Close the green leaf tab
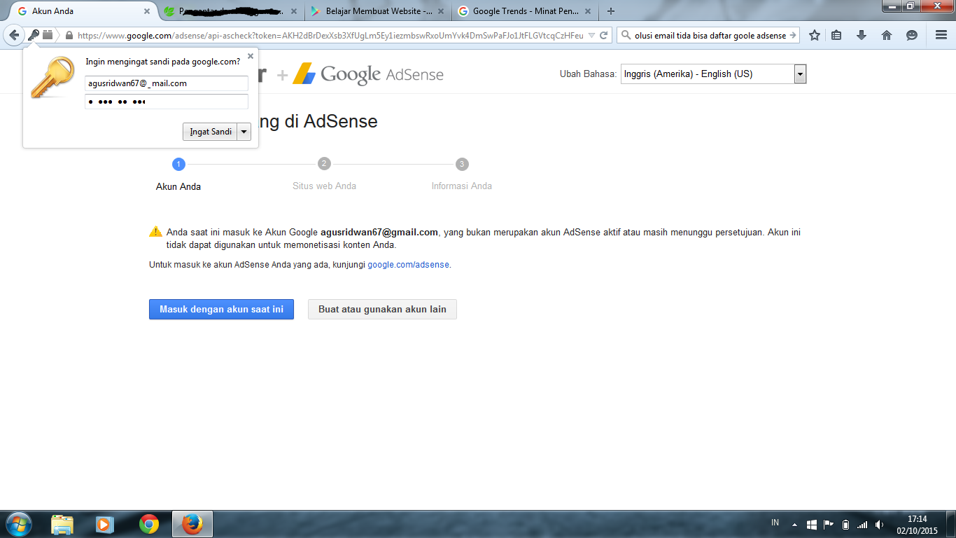This screenshot has height=538, width=956. [294, 11]
